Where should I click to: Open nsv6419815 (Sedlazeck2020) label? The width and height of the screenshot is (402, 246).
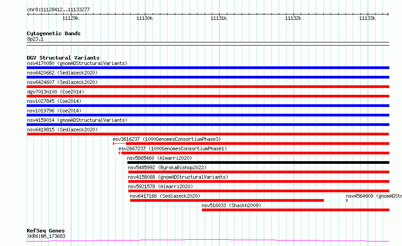coord(62,130)
